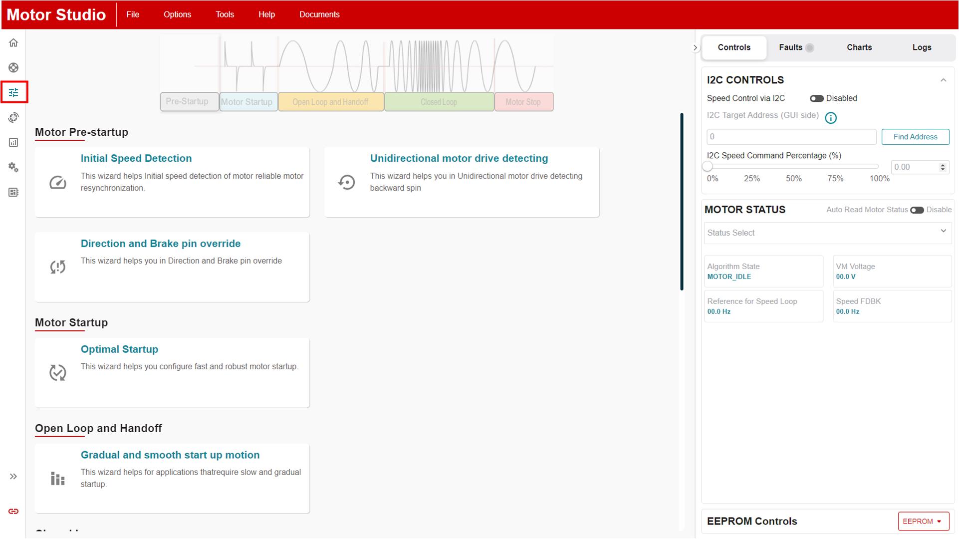Image resolution: width=959 pixels, height=539 pixels.
Task: Open the Status Select dropdown
Action: (x=825, y=233)
